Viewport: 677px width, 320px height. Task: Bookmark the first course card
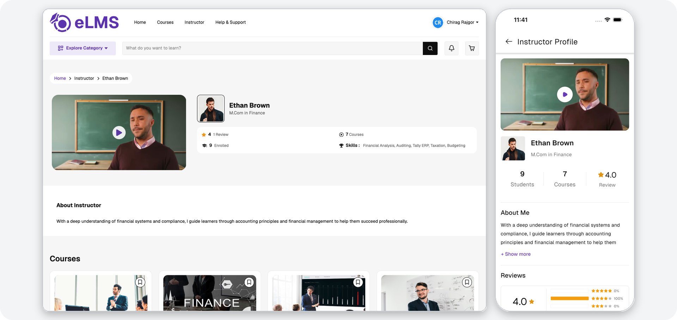(x=140, y=282)
